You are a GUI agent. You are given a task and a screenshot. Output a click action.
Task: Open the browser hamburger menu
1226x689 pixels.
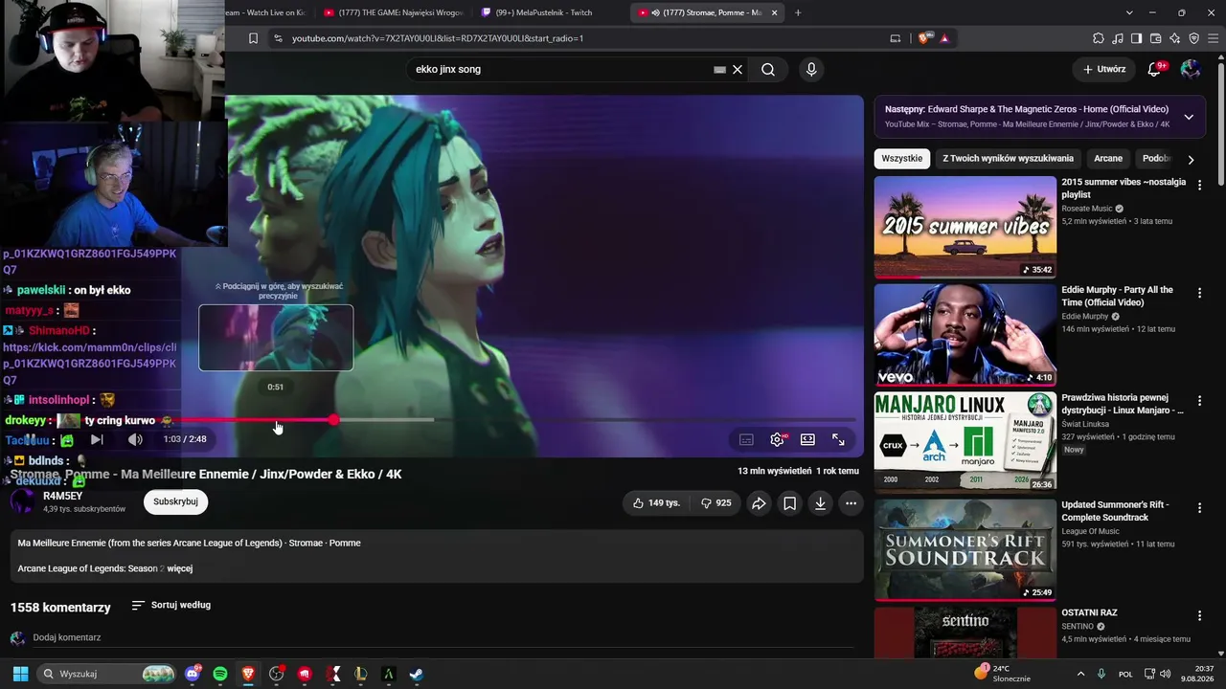click(x=1213, y=38)
